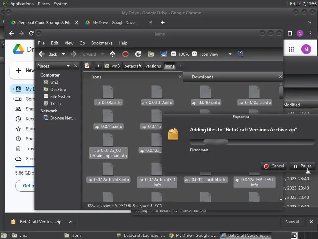
Task: Click the red Stop loading icon
Action: (x=125, y=54)
